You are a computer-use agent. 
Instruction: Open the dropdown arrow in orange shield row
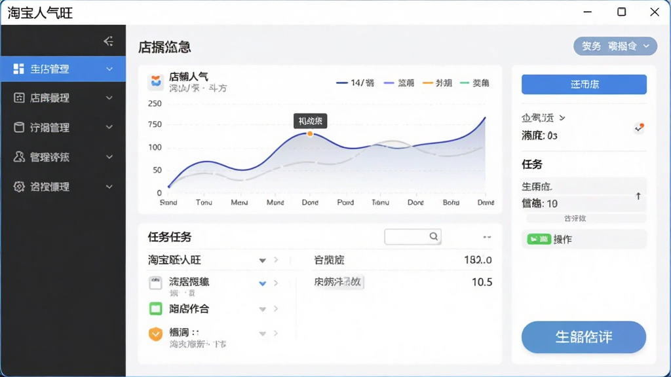click(262, 333)
